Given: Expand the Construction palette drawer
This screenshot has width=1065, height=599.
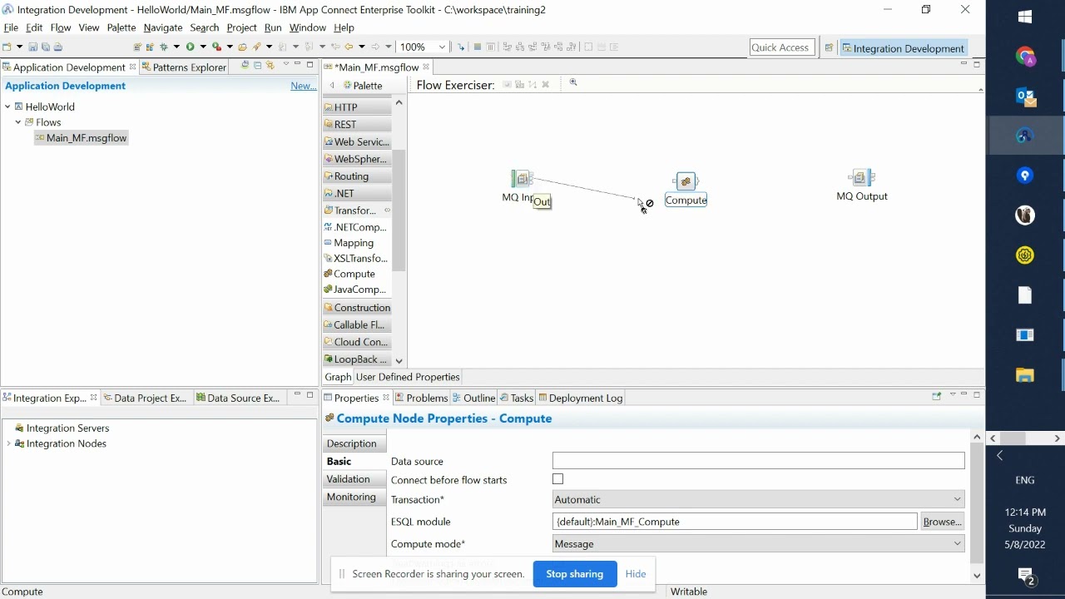Looking at the screenshot, I should (x=357, y=308).
